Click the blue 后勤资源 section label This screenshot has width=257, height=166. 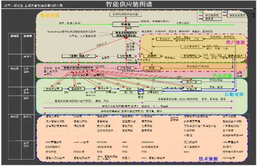[x=234, y=94]
